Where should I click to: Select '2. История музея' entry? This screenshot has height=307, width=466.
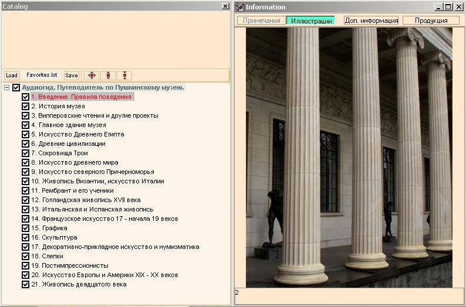[58, 106]
